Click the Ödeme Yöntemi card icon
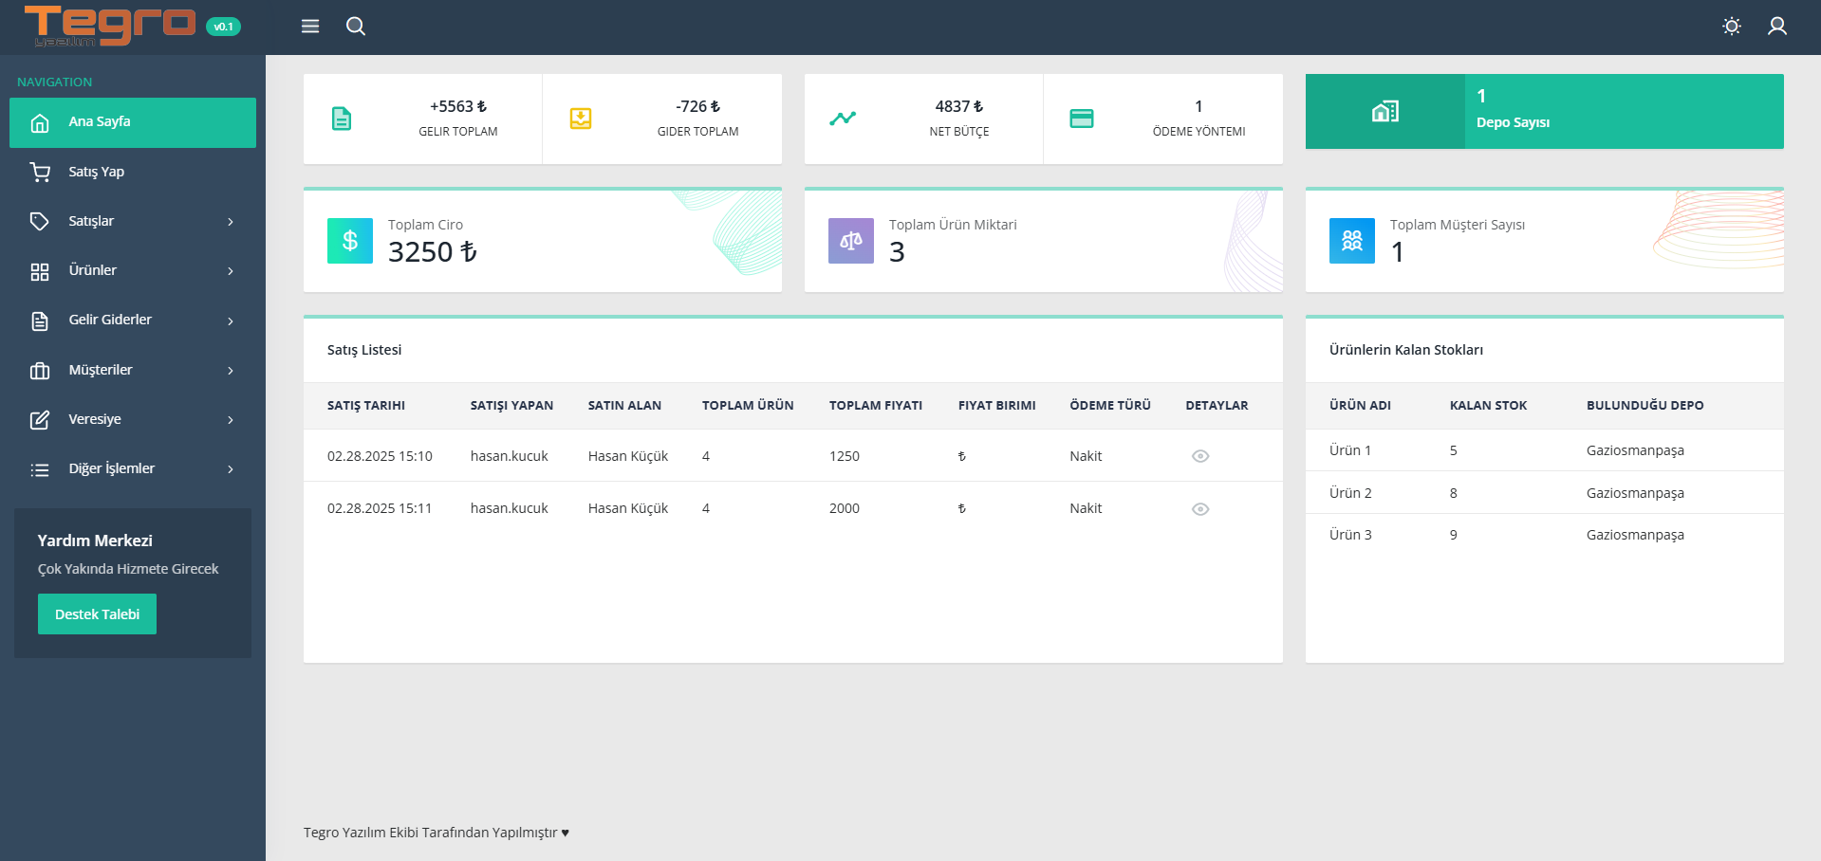 [1082, 119]
